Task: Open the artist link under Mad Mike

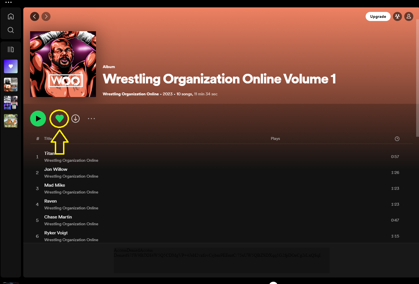Action: pyautogui.click(x=71, y=192)
